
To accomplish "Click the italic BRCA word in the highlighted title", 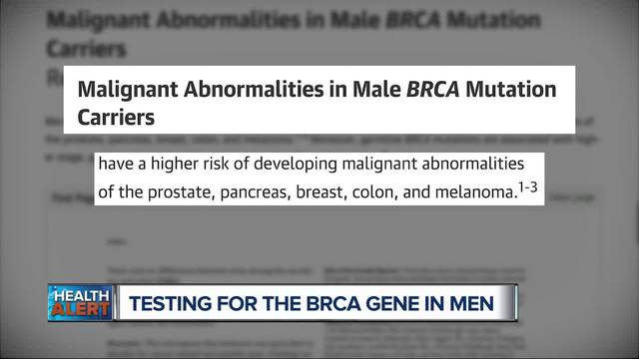I will (x=432, y=89).
